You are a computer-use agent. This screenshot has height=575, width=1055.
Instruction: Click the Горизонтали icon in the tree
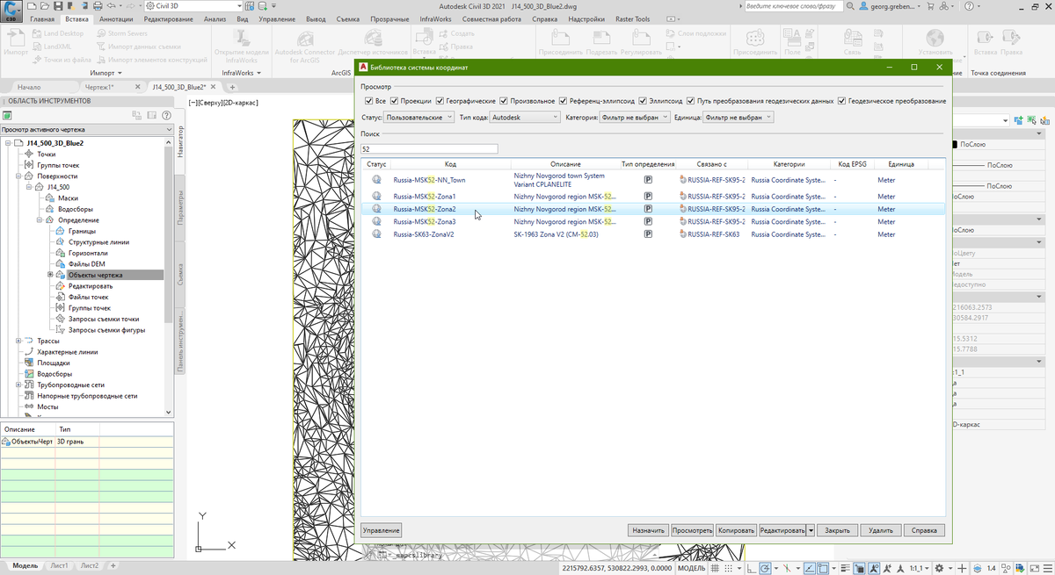[61, 253]
